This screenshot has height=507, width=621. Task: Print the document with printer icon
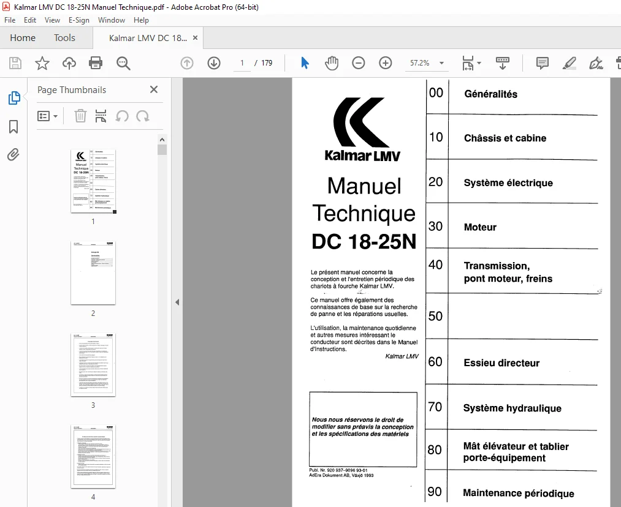(96, 63)
